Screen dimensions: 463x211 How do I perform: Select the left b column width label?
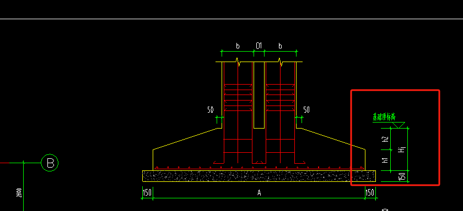pos(238,46)
